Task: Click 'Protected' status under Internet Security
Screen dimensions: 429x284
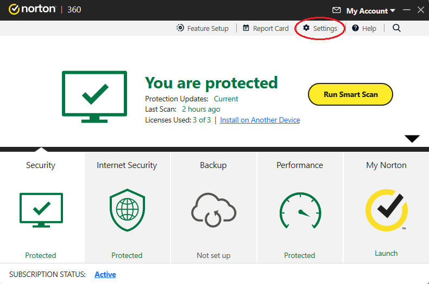Action: (127, 255)
